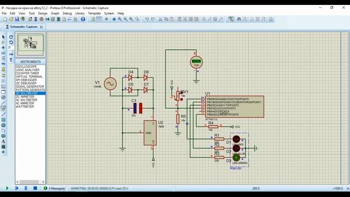Screen dimensions: 350x197
Task: Redo the action in the toolbar
Action: click(x=153, y=19)
